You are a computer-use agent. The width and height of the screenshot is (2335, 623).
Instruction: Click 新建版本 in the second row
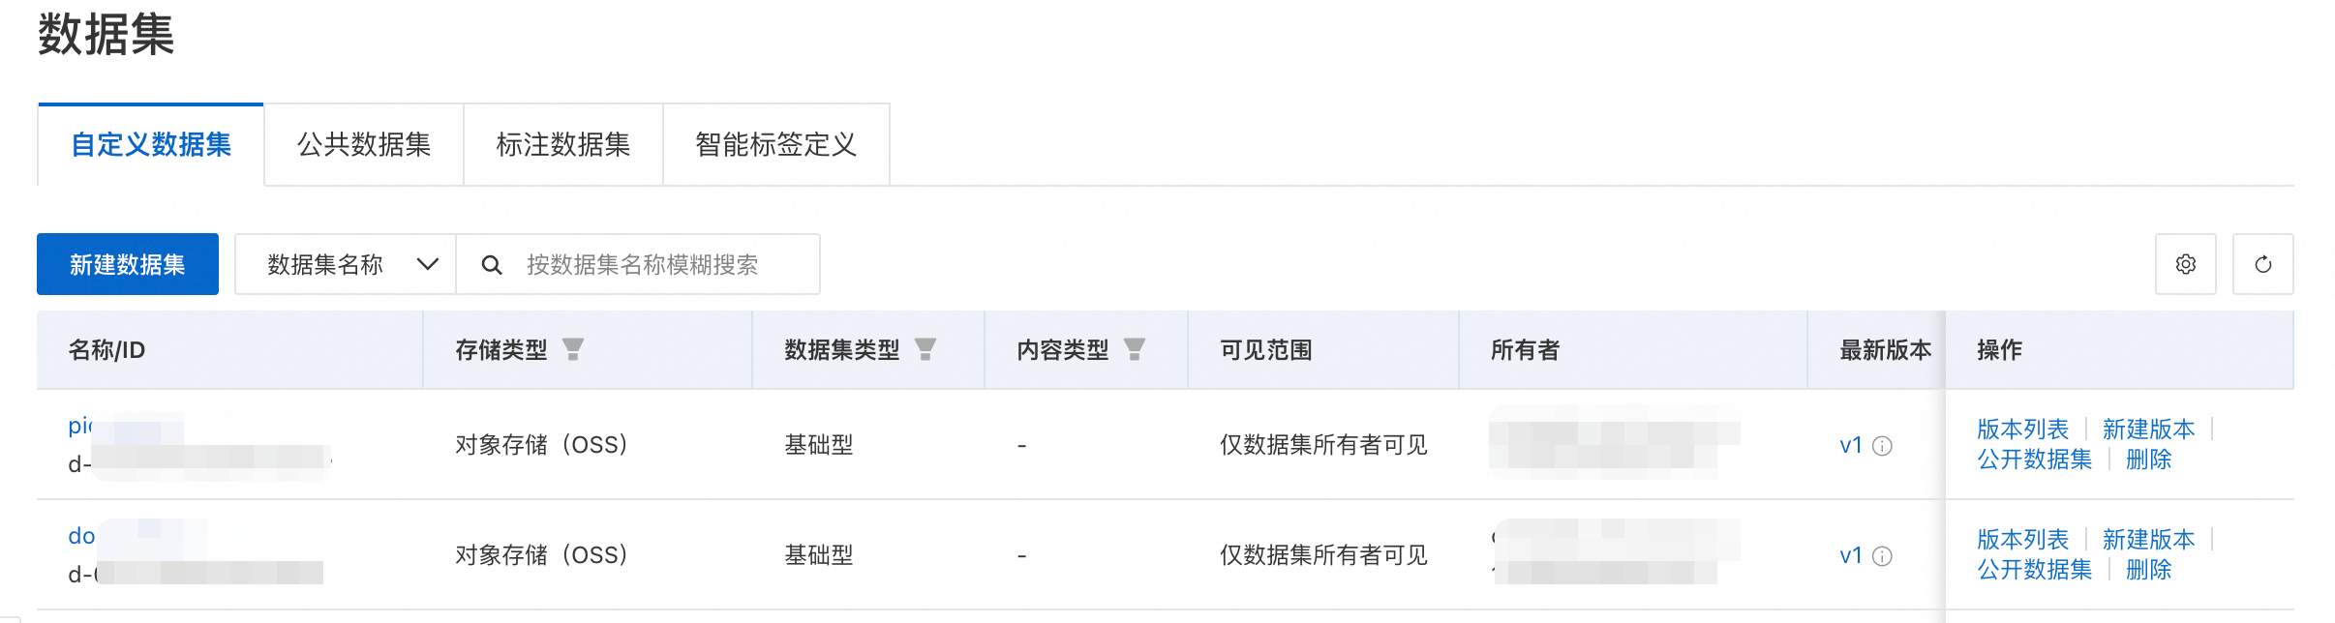(2148, 539)
